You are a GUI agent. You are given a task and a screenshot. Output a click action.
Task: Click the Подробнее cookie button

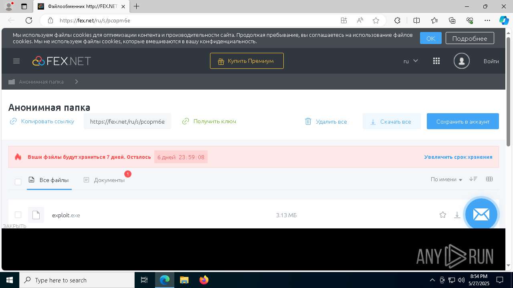tap(470, 38)
